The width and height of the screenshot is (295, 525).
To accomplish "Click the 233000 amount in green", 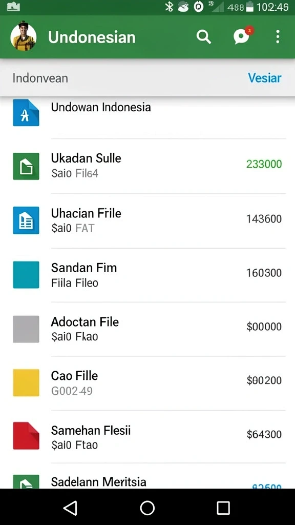I will [x=264, y=164].
